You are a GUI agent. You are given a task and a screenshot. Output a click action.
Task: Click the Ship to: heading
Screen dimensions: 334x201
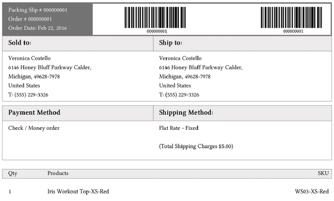tap(171, 43)
